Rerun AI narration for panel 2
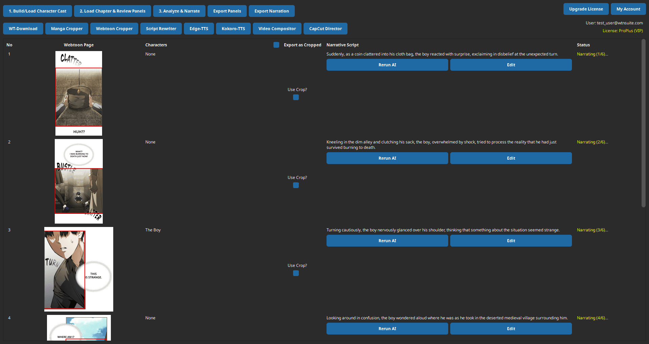 click(387, 158)
